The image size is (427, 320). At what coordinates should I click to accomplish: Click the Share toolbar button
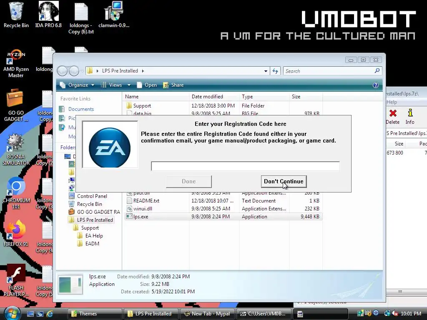coord(173,85)
